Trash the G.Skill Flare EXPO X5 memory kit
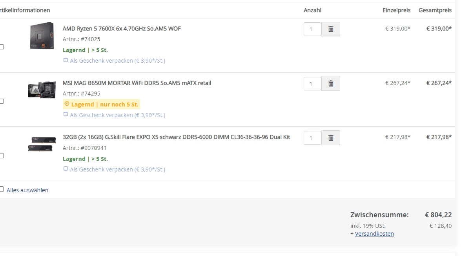461x256 pixels. (x=330, y=138)
